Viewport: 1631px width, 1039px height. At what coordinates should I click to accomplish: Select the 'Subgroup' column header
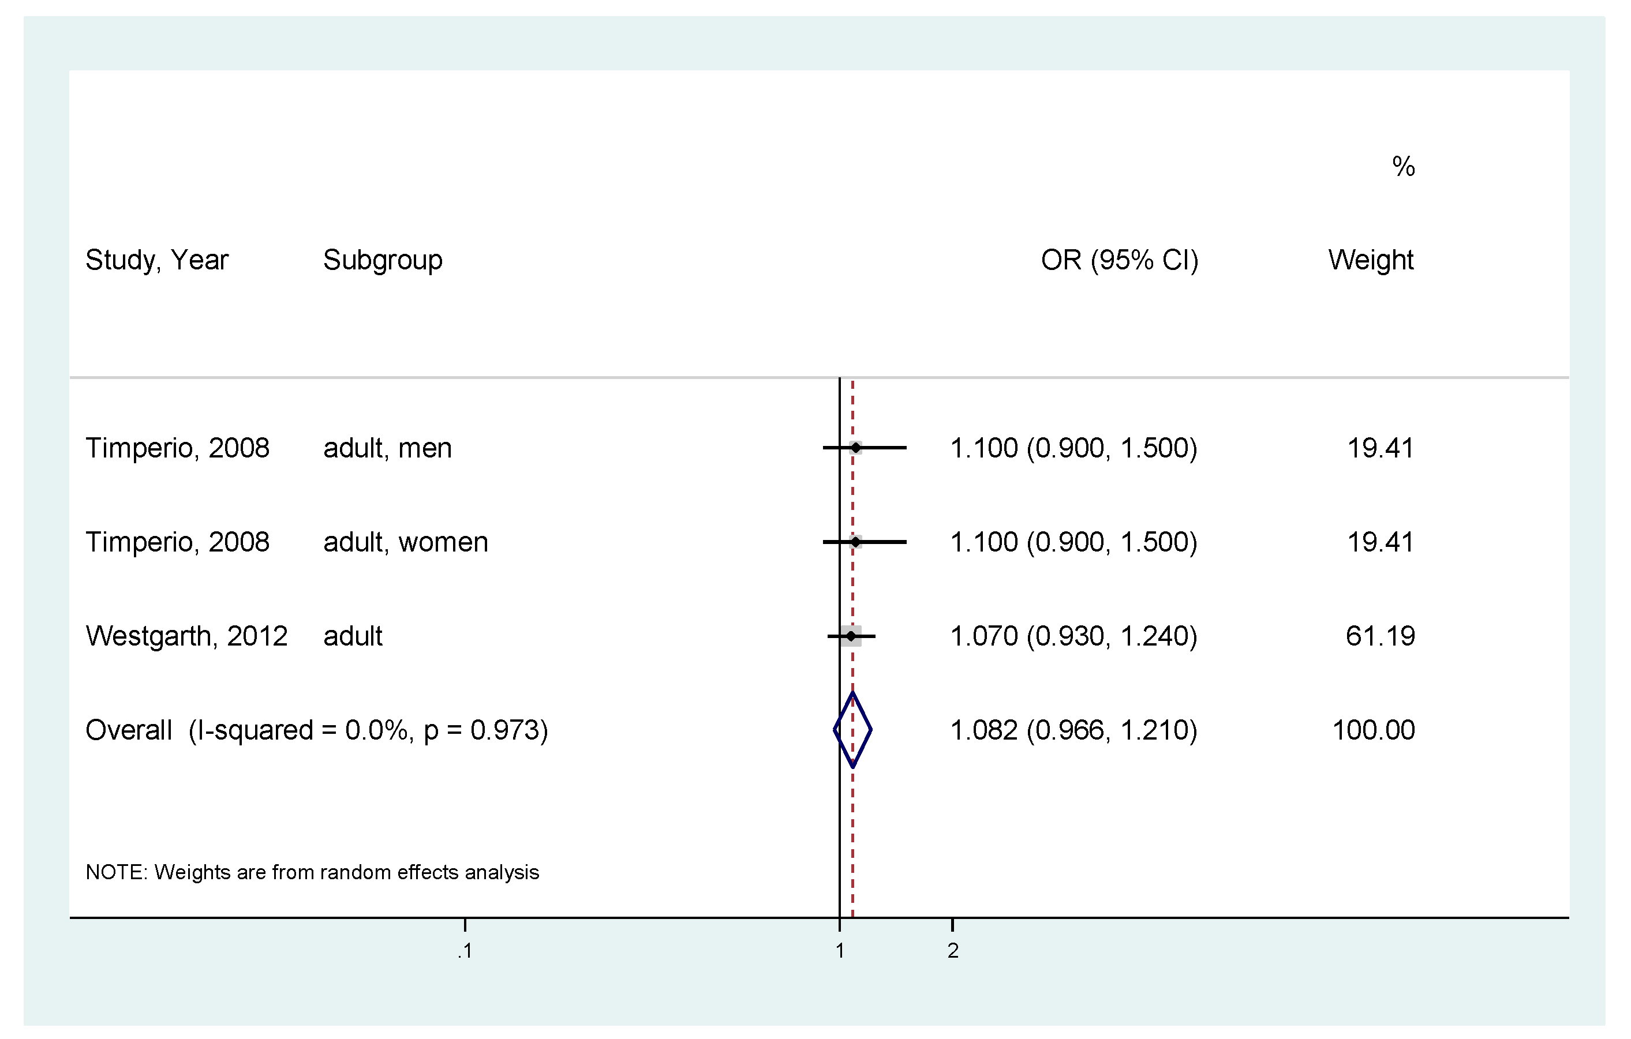coord(383,260)
